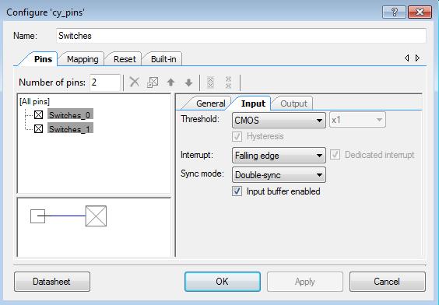Screen dimensions: 439x305
Task: Open the Sync mode Double-sync dropdown
Action: point(279,175)
